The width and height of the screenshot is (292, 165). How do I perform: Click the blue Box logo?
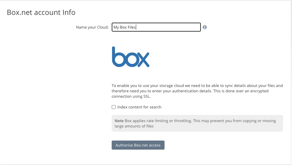(131, 57)
